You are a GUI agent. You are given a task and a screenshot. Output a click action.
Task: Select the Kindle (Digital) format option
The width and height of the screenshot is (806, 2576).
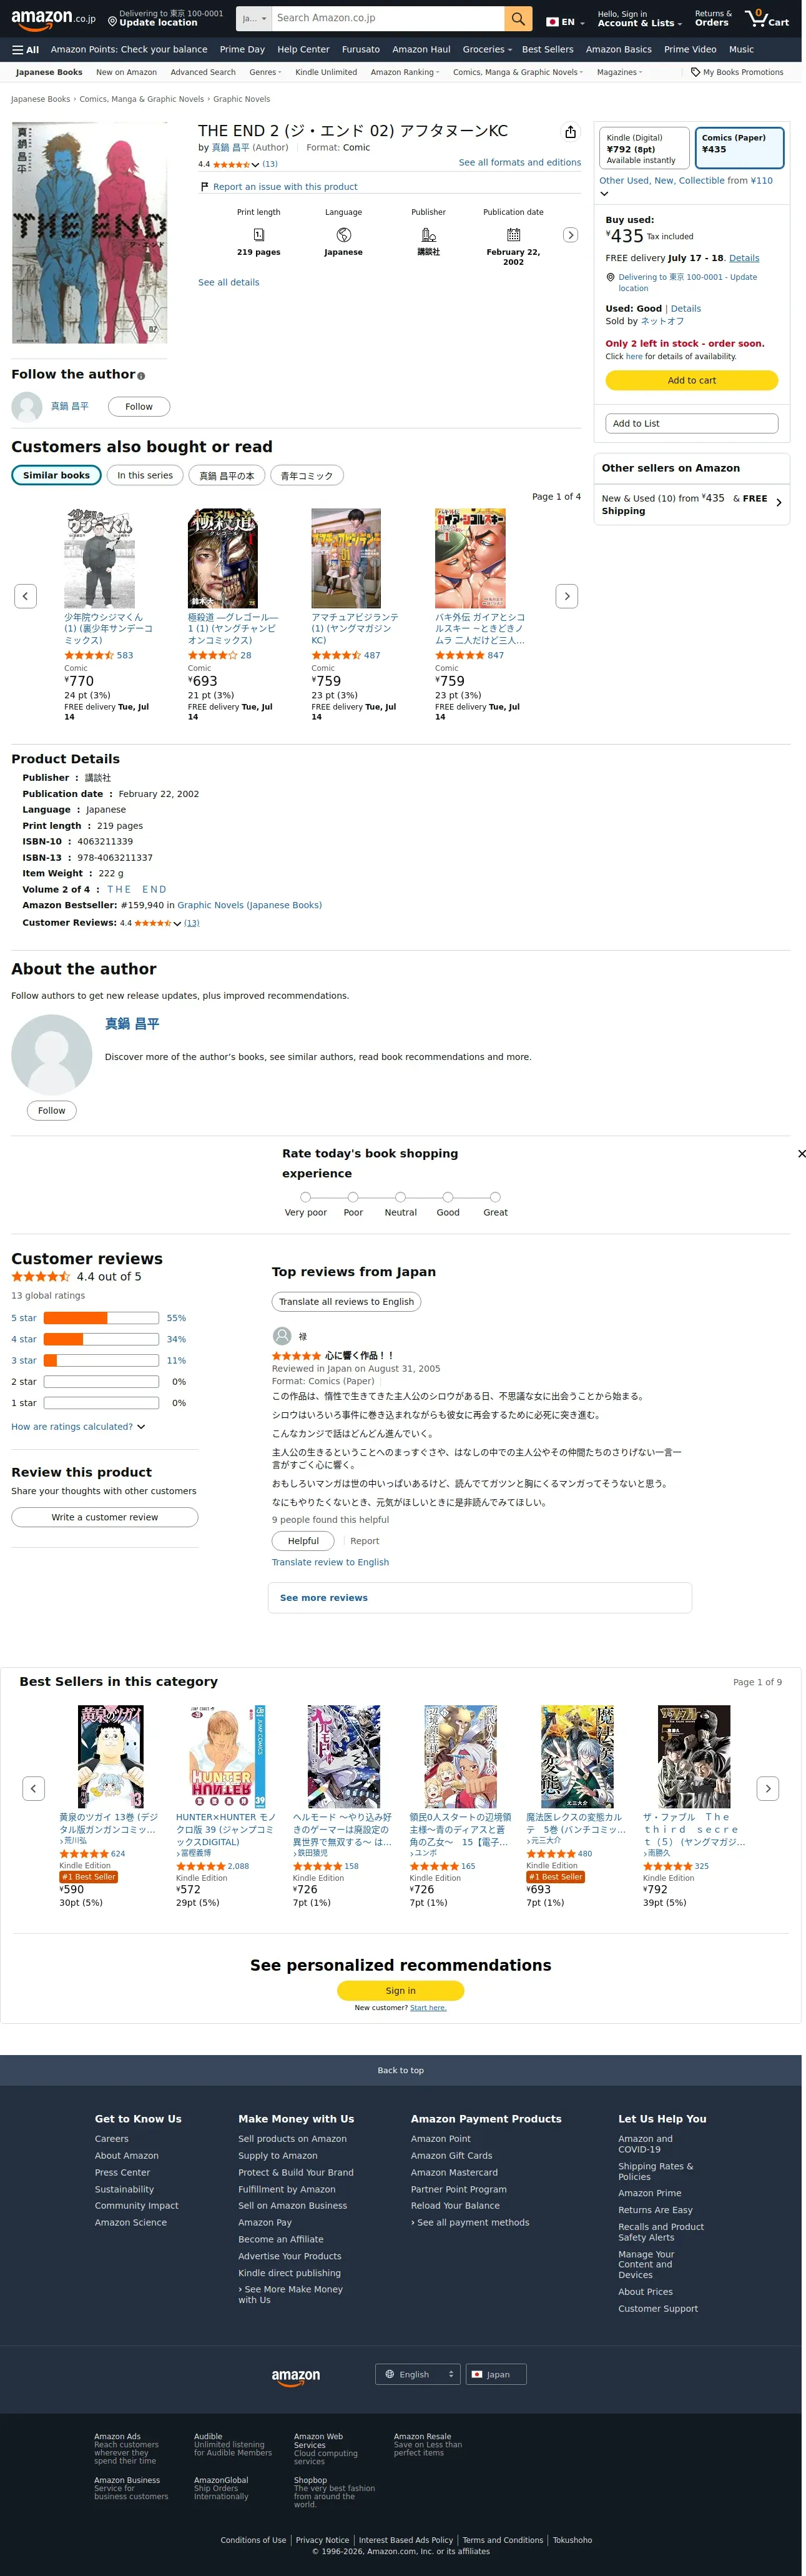pyautogui.click(x=644, y=148)
